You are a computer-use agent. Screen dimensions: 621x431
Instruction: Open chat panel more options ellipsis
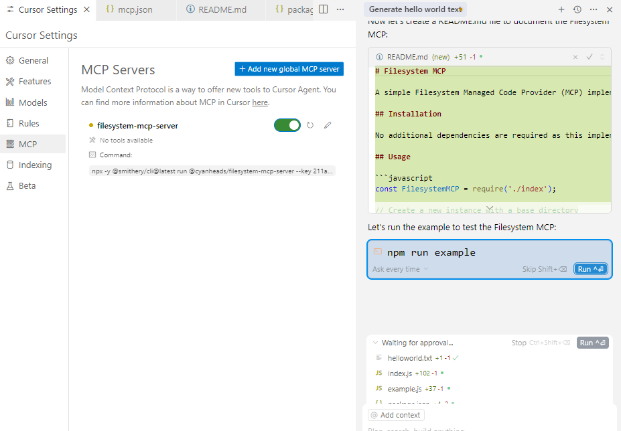[594, 9]
